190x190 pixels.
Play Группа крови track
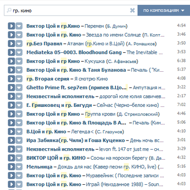(x=11, y=114)
